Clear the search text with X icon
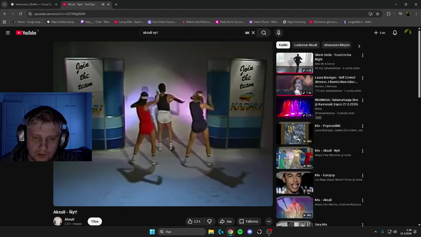This screenshot has height=237, width=421. [x=253, y=33]
